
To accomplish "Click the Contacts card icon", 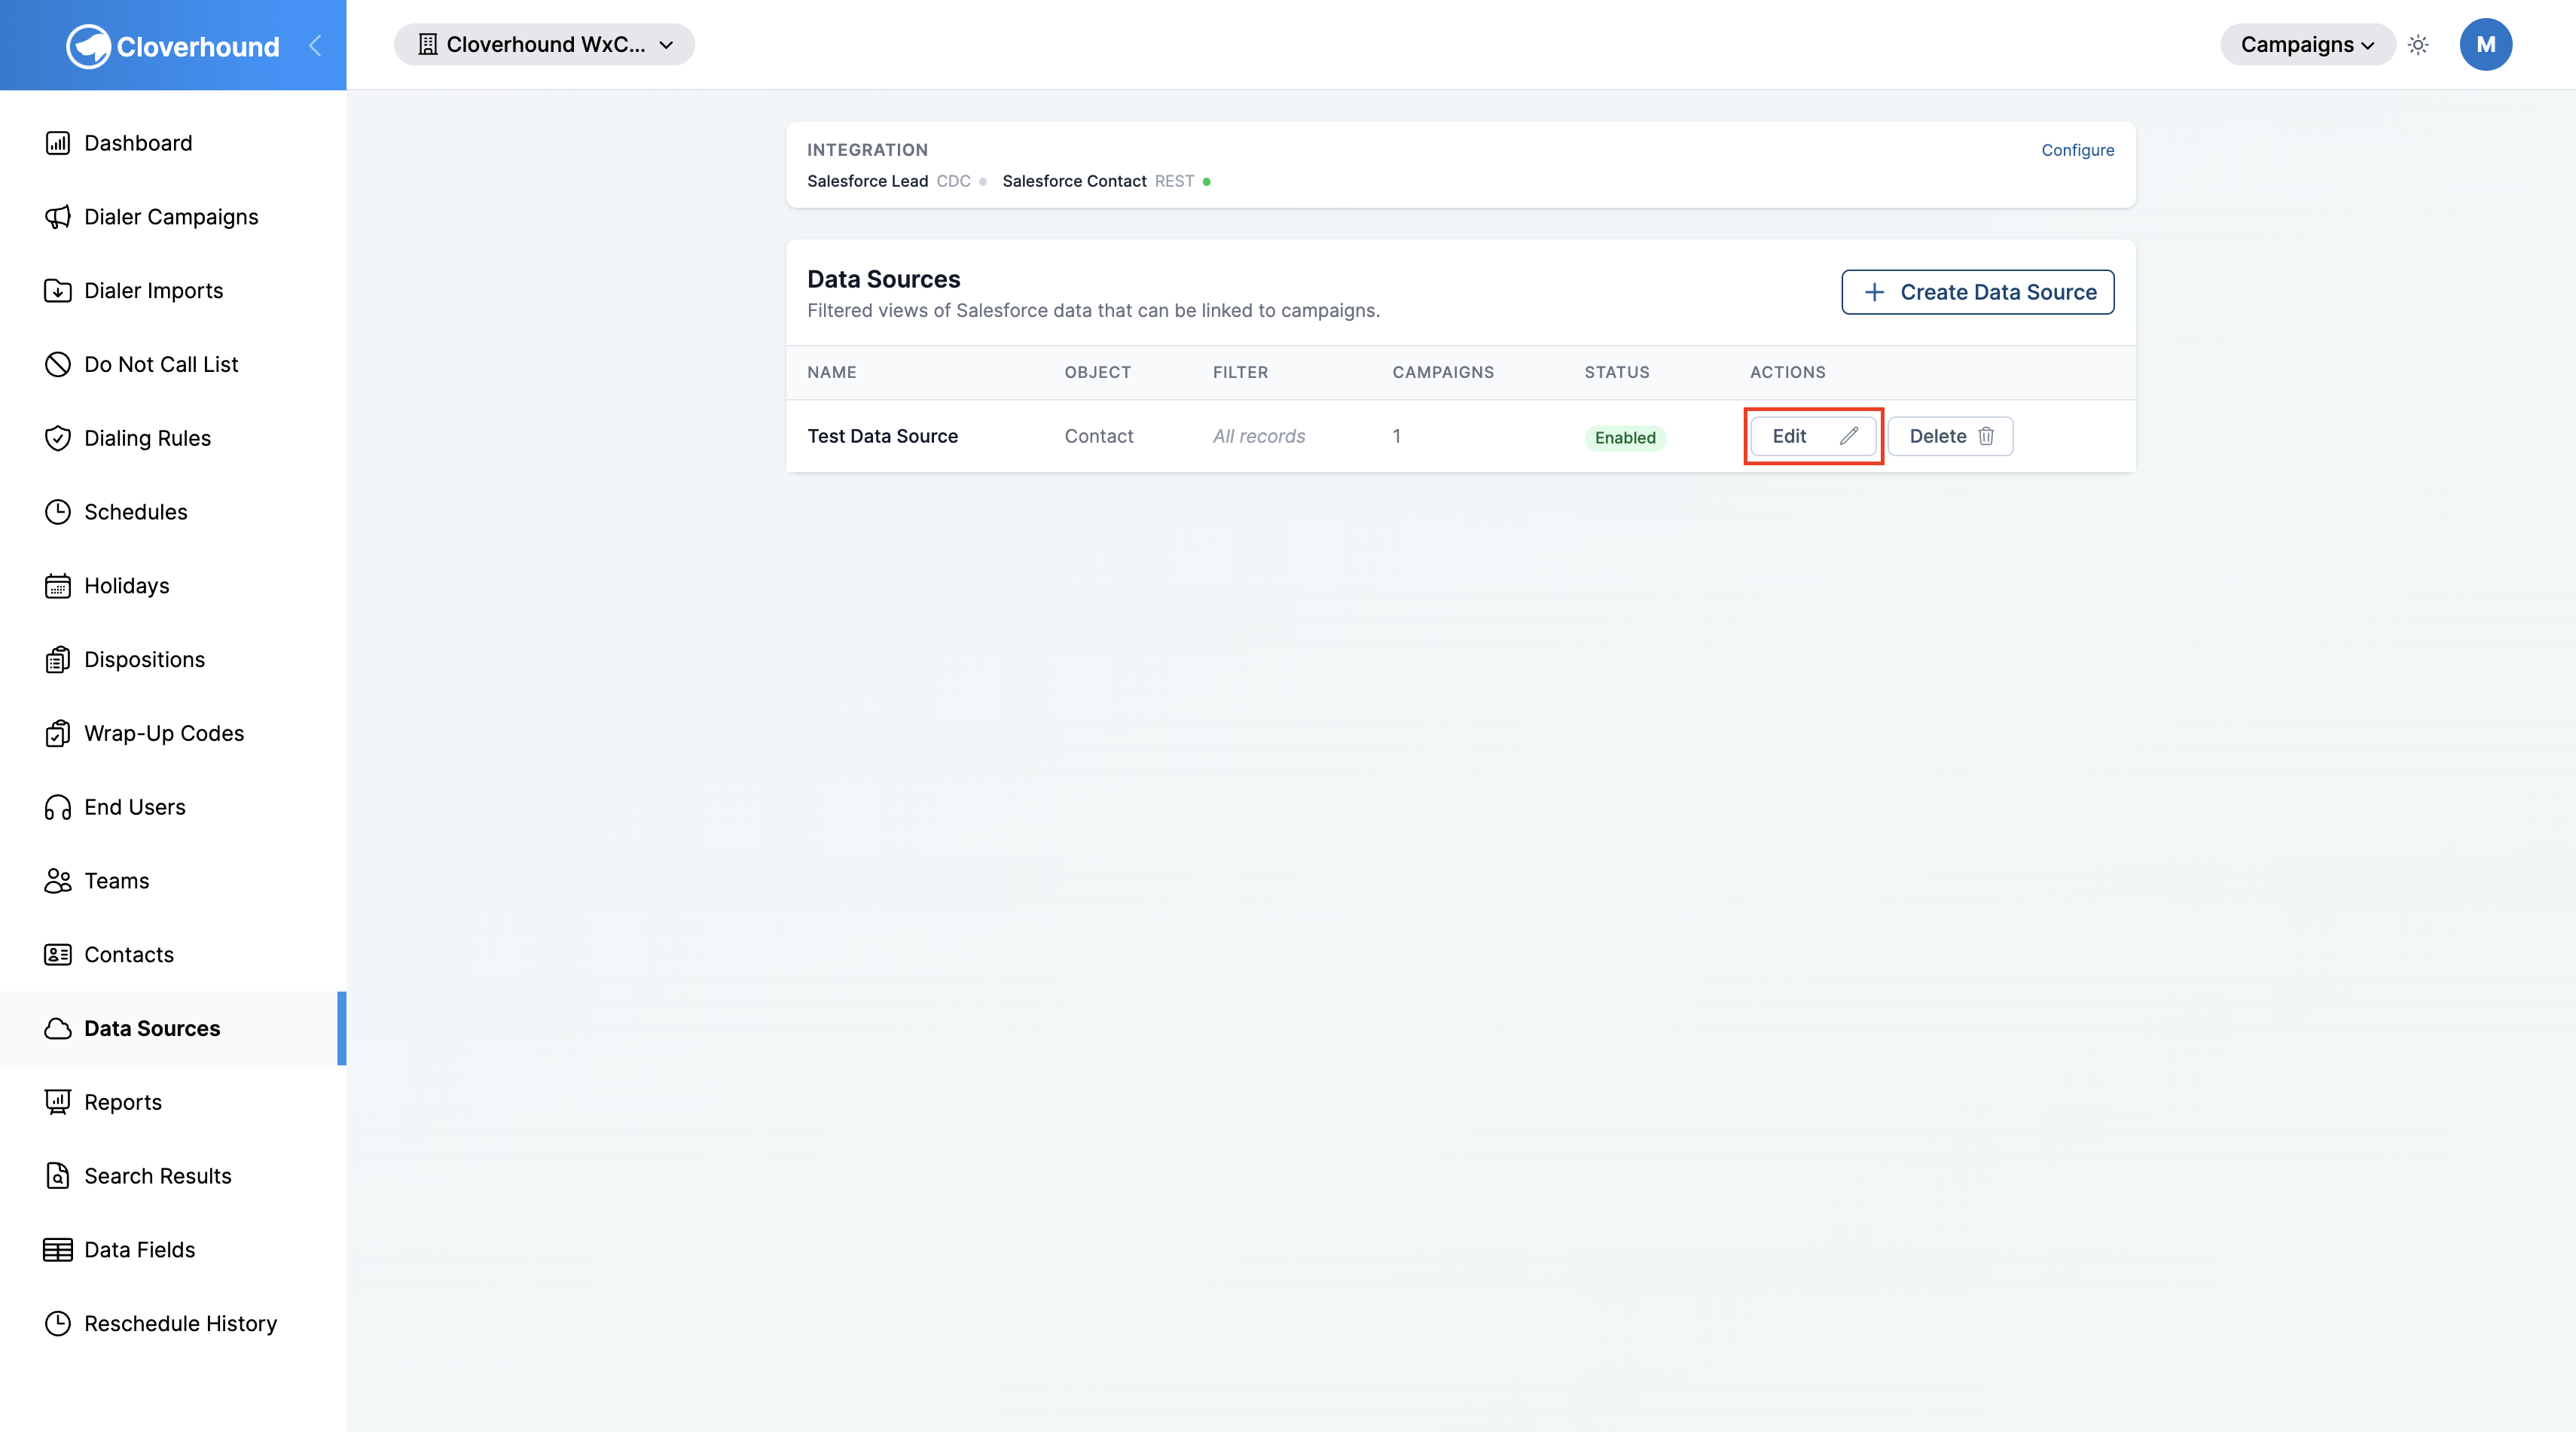I will (x=58, y=955).
